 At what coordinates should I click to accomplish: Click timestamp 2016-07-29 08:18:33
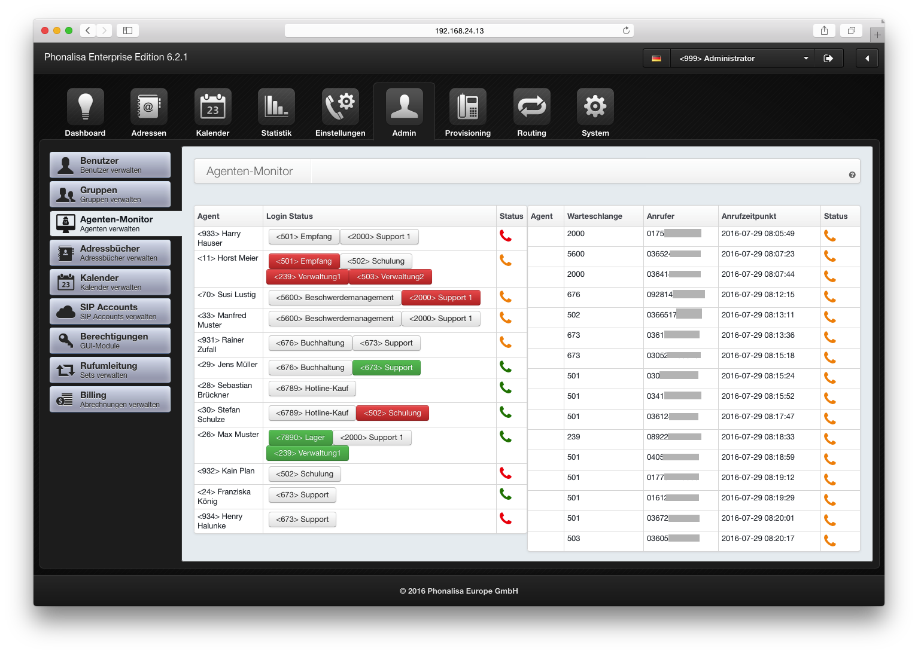point(758,437)
